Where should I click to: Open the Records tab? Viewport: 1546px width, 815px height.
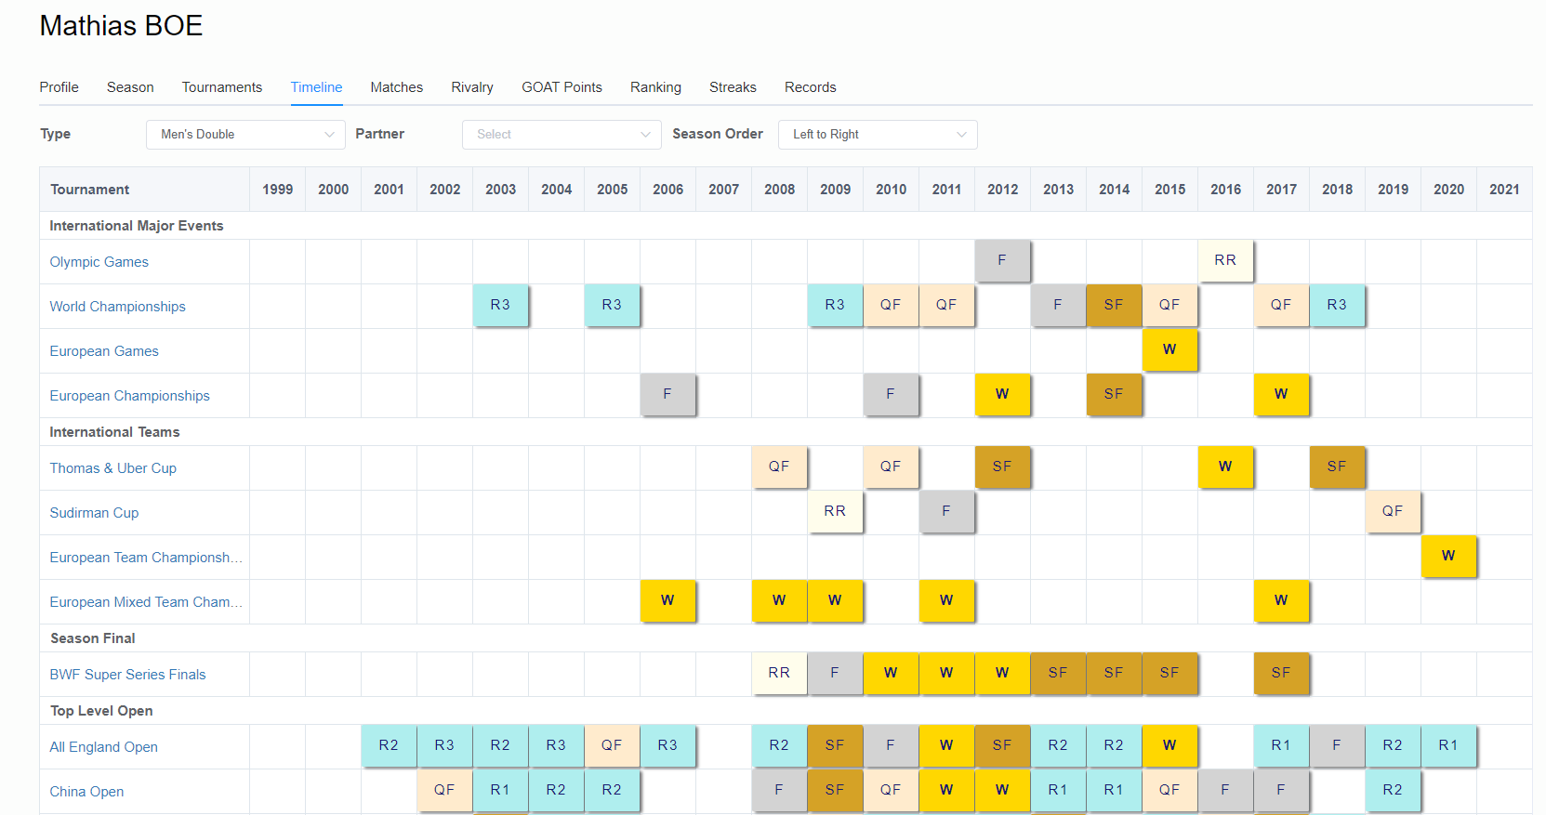(810, 87)
